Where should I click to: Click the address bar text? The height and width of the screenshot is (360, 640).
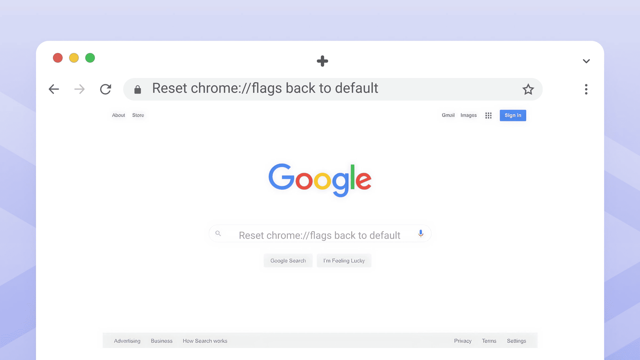coord(265,89)
